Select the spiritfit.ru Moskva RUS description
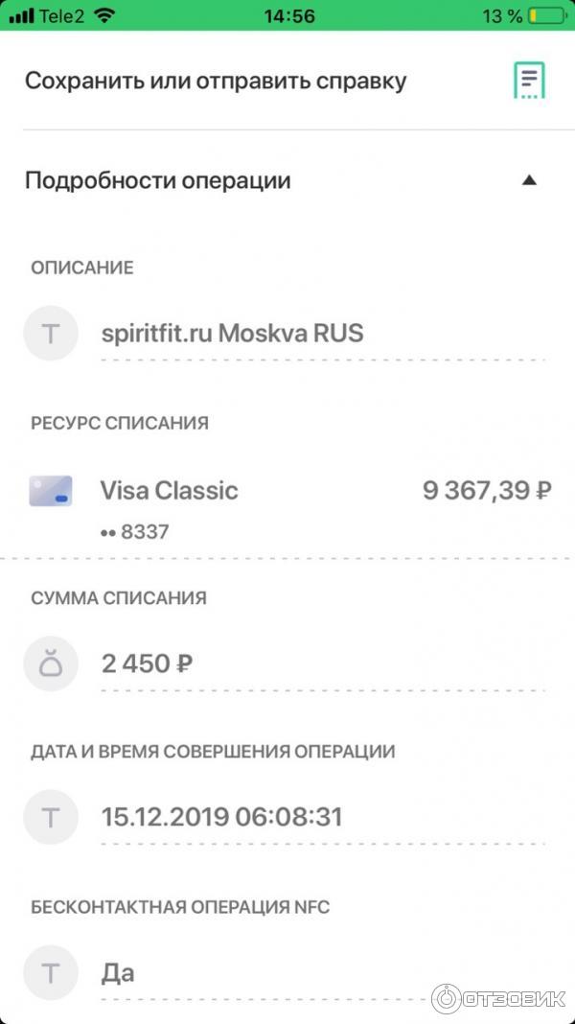This screenshot has width=575, height=1024. [233, 334]
